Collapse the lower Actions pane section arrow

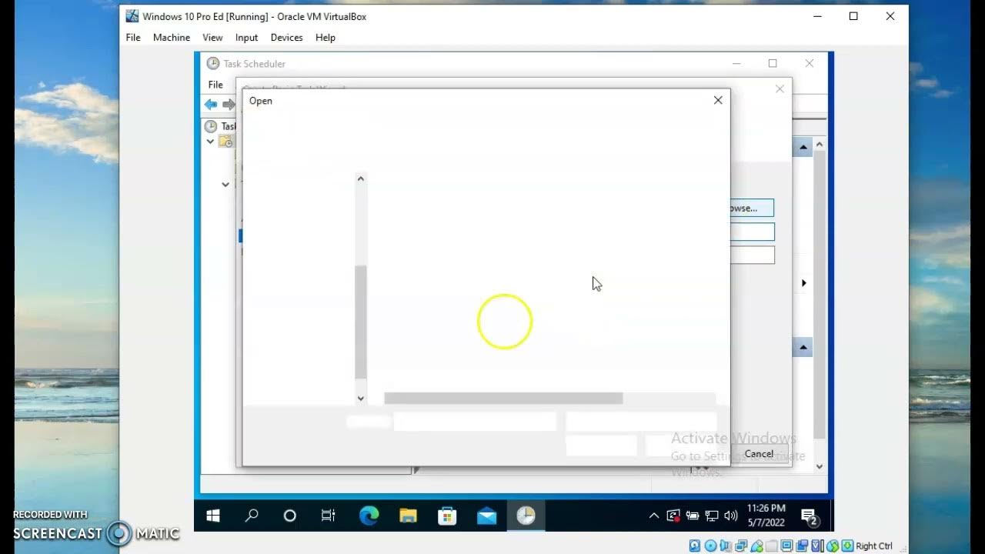coord(803,348)
